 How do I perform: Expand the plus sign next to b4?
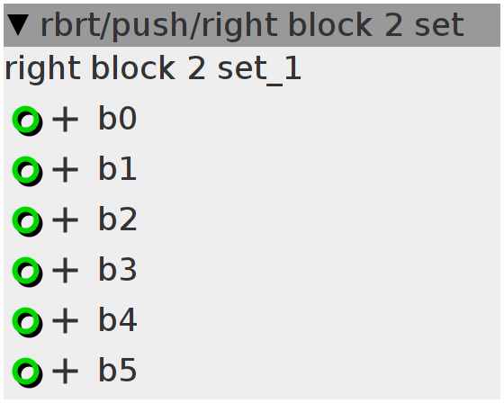tap(65, 321)
